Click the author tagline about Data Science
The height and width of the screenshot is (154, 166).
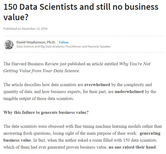point(64,46)
